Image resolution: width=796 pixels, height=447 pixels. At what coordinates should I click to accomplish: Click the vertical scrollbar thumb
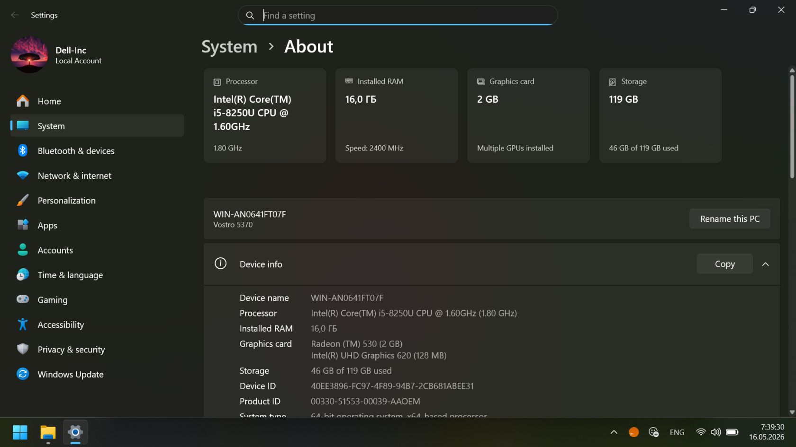pyautogui.click(x=792, y=126)
